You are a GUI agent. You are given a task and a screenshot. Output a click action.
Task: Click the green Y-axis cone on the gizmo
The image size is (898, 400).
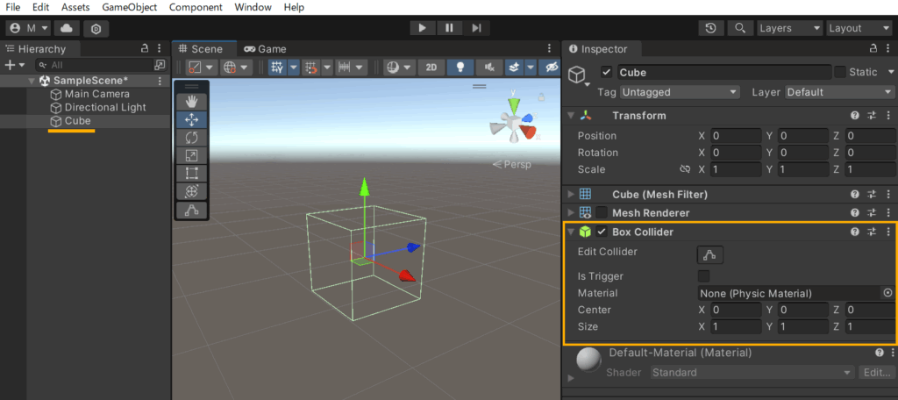(x=514, y=105)
